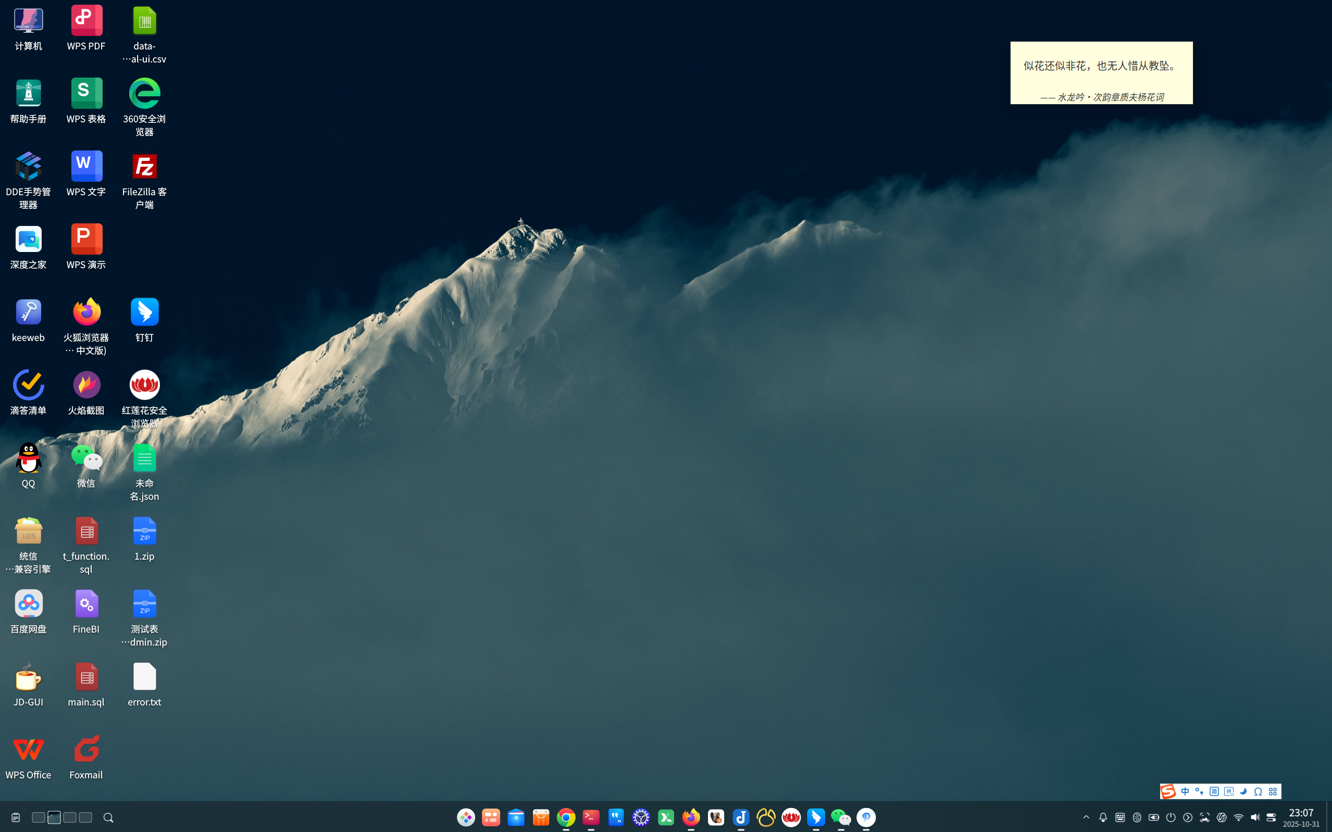
Task: Open the Navicat icon in the dock
Action: pos(766,817)
